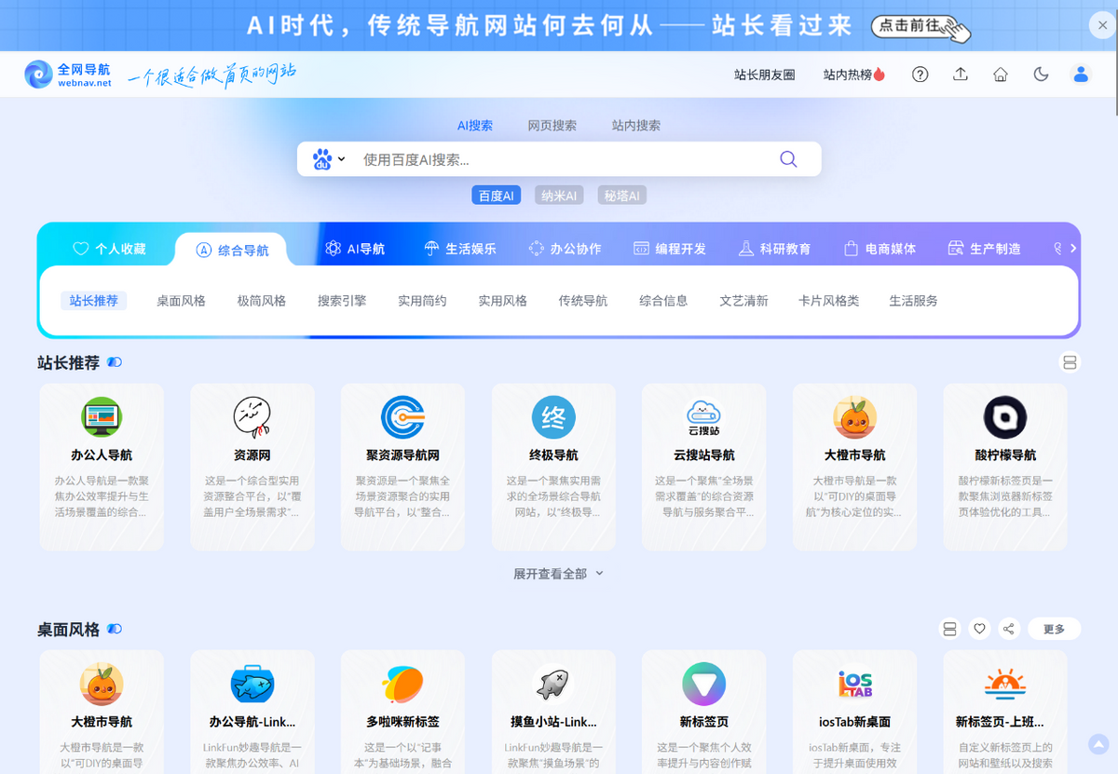The height and width of the screenshot is (774, 1118).
Task: Open the 科研教育 category tab
Action: pyautogui.click(x=774, y=249)
